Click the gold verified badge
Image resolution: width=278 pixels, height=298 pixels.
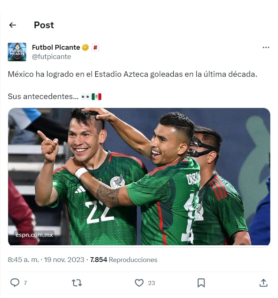tap(85, 48)
